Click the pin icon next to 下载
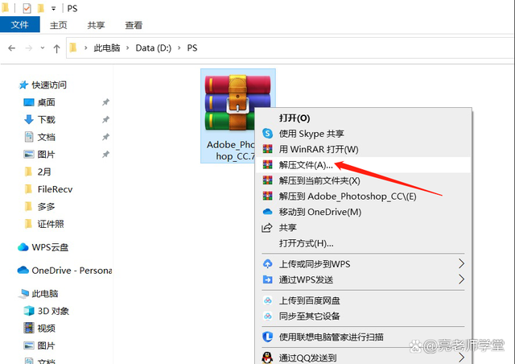The height and width of the screenshot is (364, 515). point(105,120)
